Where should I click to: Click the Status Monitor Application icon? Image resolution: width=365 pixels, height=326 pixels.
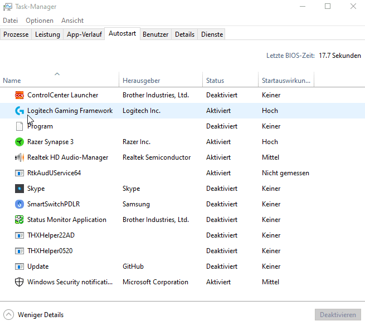(x=19, y=220)
